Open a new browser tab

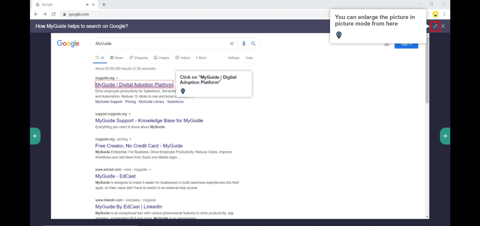click(x=104, y=5)
